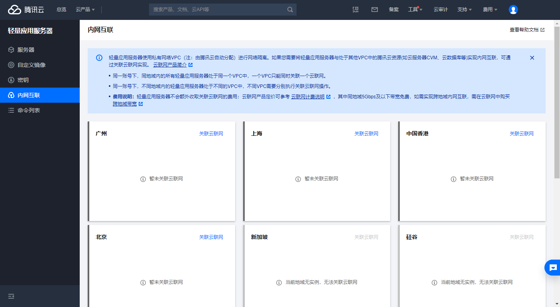The height and width of the screenshot is (307, 560).
Task: Click the user avatar icon
Action: click(x=513, y=10)
